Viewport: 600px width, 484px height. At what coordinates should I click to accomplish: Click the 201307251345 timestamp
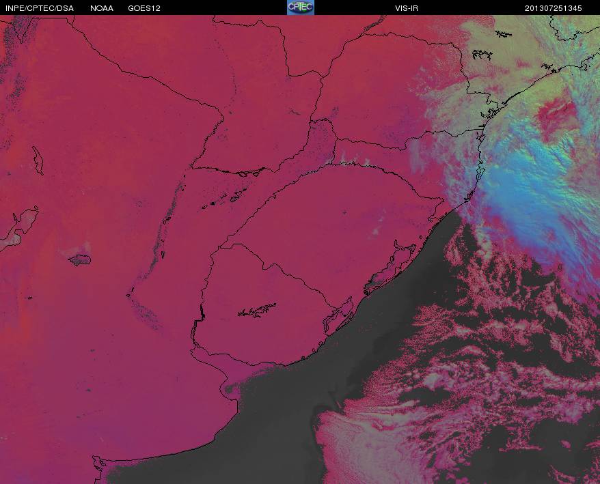coord(553,8)
